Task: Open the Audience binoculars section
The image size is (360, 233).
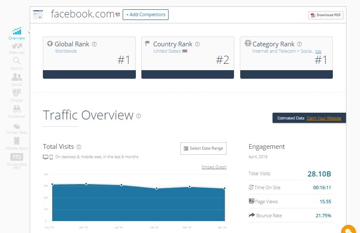Action: point(17,111)
